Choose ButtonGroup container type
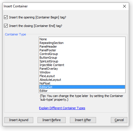The image size is (133, 131). [82, 58]
